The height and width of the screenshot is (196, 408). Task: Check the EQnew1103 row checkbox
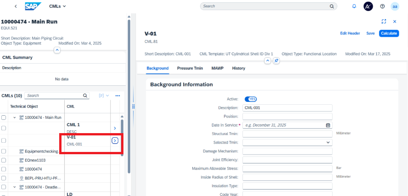coord(4,160)
